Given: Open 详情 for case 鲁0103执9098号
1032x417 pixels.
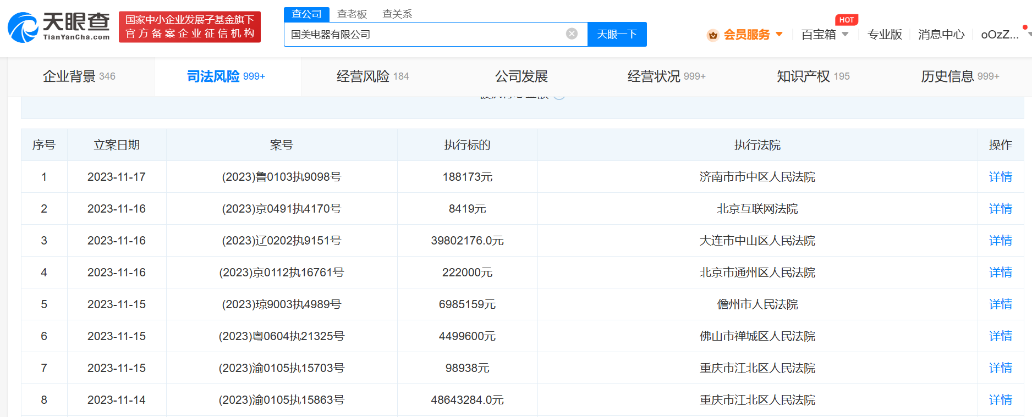Looking at the screenshot, I should point(1000,177).
